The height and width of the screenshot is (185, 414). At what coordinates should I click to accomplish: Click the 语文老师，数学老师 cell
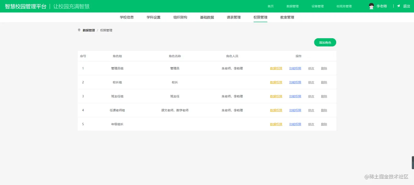click(x=175, y=110)
